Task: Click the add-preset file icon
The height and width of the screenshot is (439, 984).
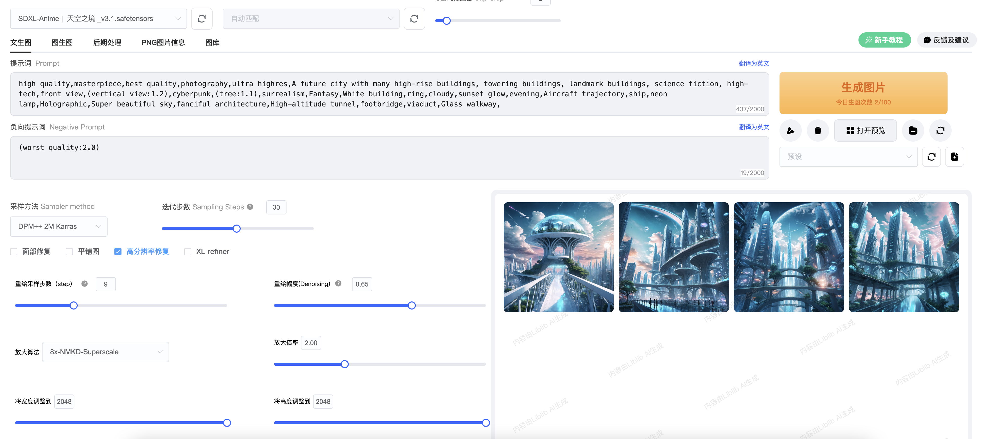Action: pyautogui.click(x=954, y=157)
